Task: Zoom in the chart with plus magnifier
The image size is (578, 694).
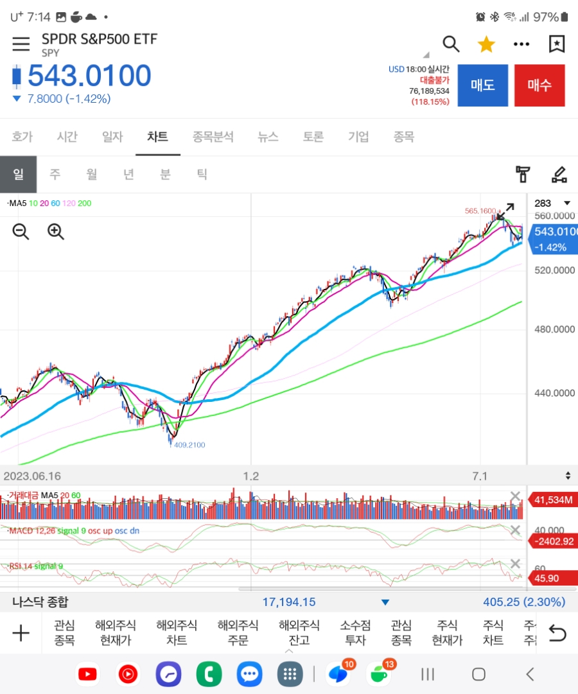Action: point(56,232)
